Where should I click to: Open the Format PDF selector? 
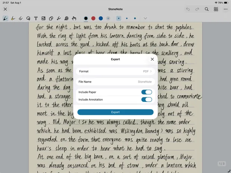click(x=115, y=71)
